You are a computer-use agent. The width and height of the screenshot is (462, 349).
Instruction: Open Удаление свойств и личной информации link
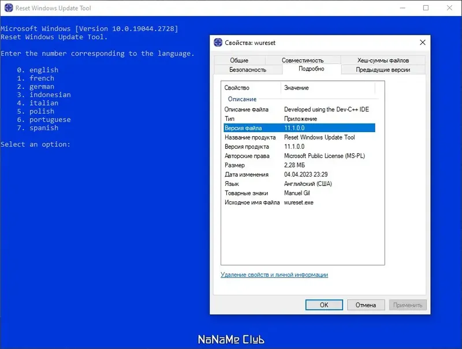click(x=274, y=275)
